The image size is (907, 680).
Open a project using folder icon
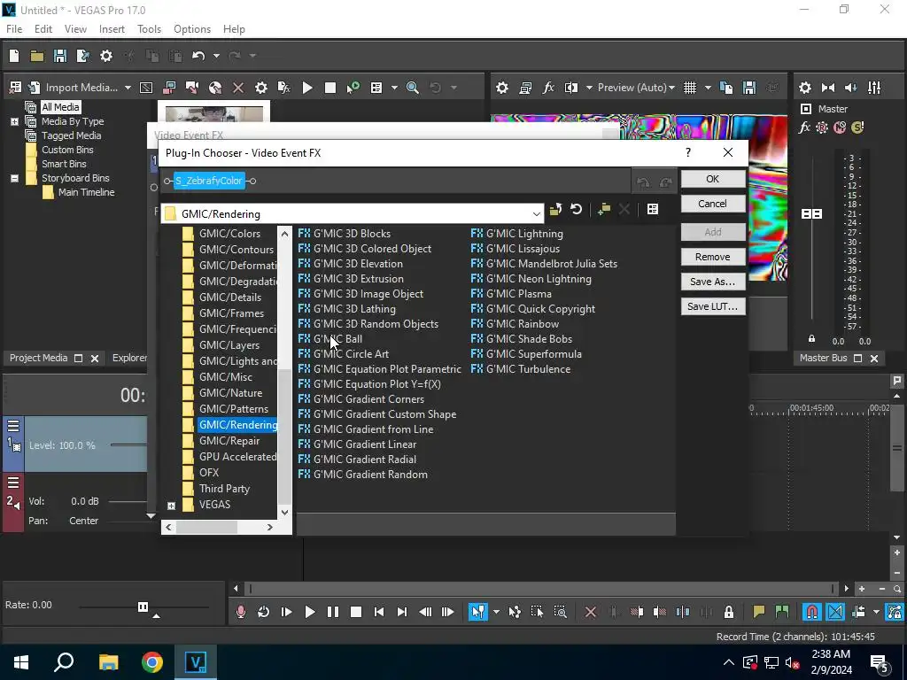point(37,56)
